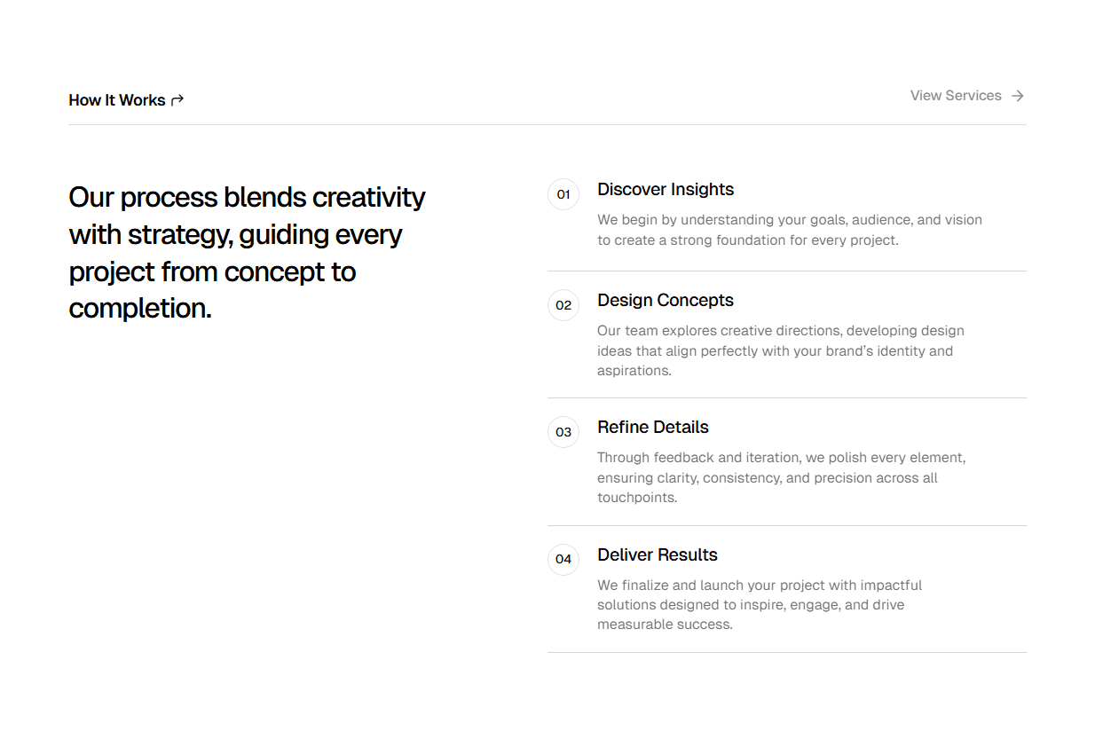This screenshot has width=1095, height=739.
Task: Select the 03 step number badge
Action: click(563, 432)
